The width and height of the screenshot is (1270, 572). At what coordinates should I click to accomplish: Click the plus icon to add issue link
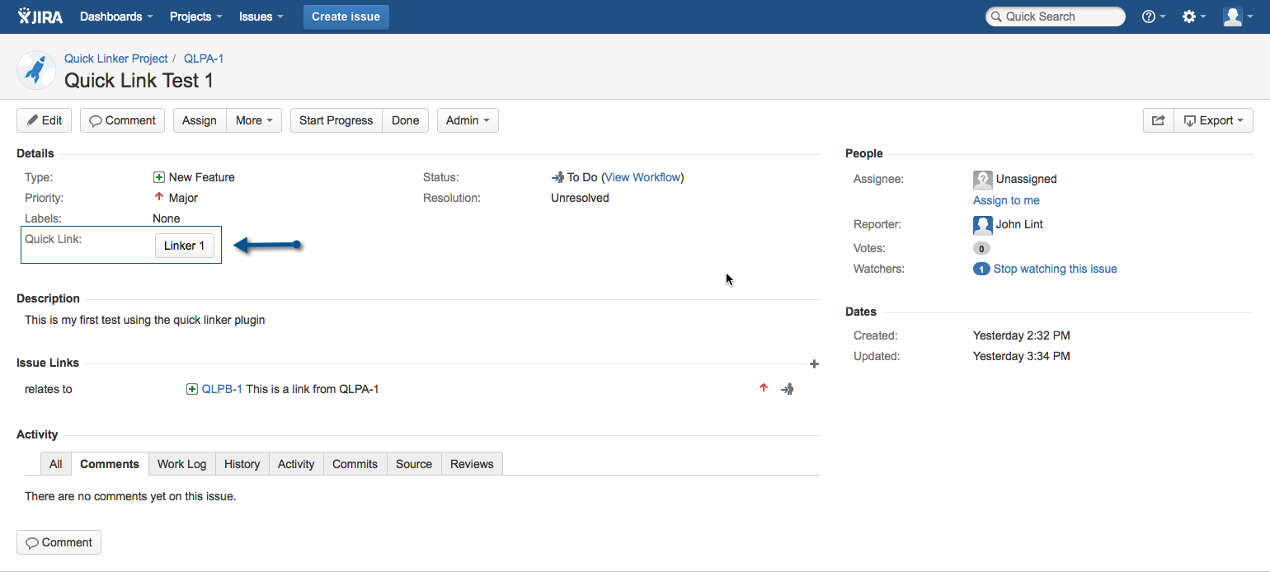(x=814, y=363)
